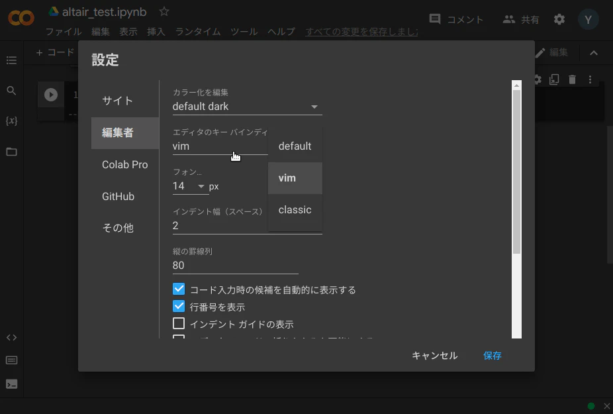Open the ファイル menu
The width and height of the screenshot is (613, 414).
click(64, 32)
